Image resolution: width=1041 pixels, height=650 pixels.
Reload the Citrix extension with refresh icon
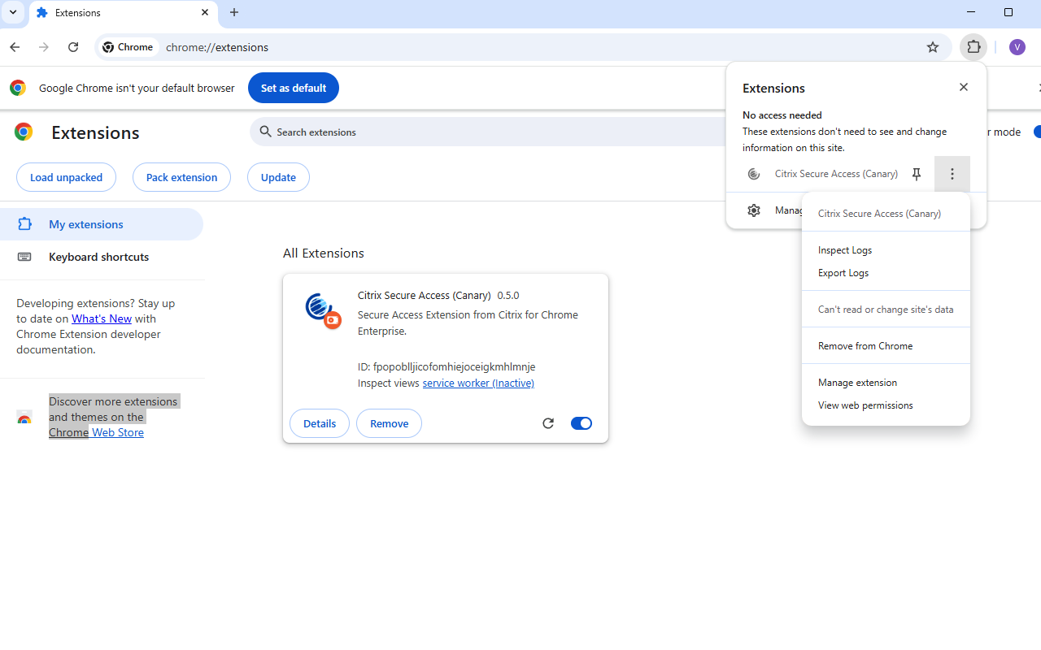point(548,423)
